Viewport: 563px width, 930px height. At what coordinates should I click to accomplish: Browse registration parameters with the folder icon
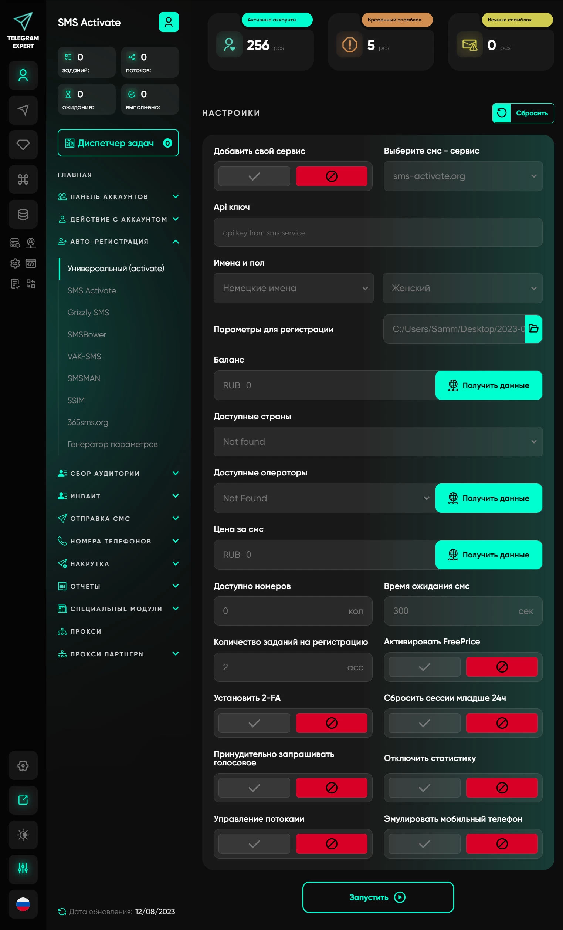point(533,329)
